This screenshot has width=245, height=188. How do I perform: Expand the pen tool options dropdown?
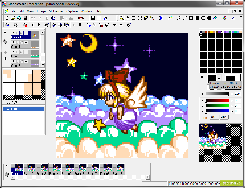tap(174, 18)
